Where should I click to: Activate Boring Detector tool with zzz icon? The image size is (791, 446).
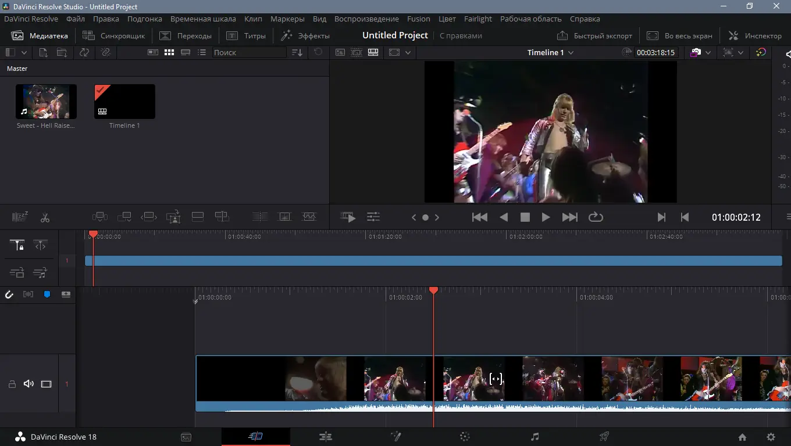point(20,217)
